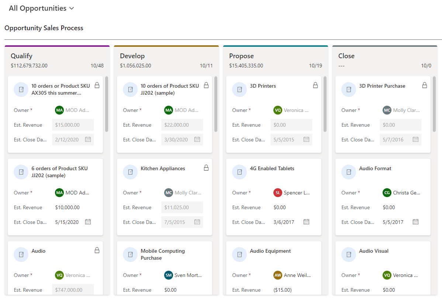Open the Audio Format opportunity title

[x=375, y=168]
